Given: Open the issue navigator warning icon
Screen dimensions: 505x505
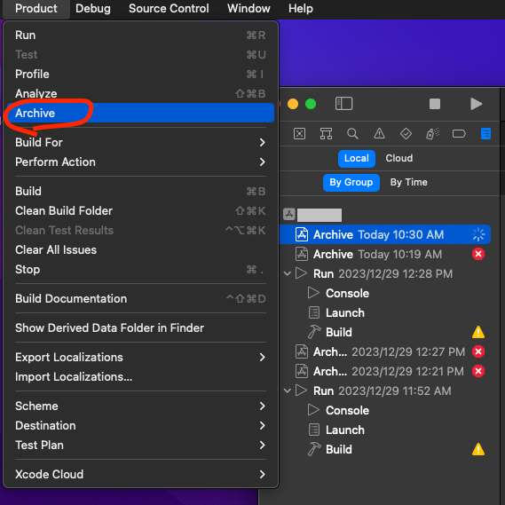Looking at the screenshot, I should [x=379, y=133].
